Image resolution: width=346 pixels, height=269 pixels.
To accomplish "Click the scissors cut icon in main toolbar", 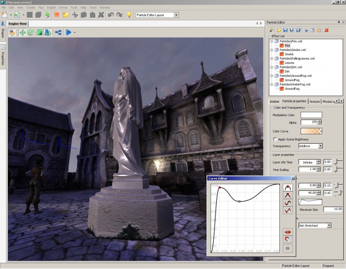I will 75,15.
